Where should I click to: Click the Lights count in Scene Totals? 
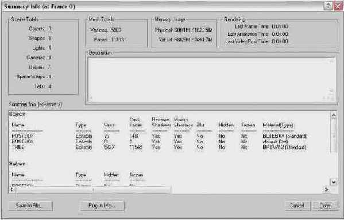click(50, 48)
